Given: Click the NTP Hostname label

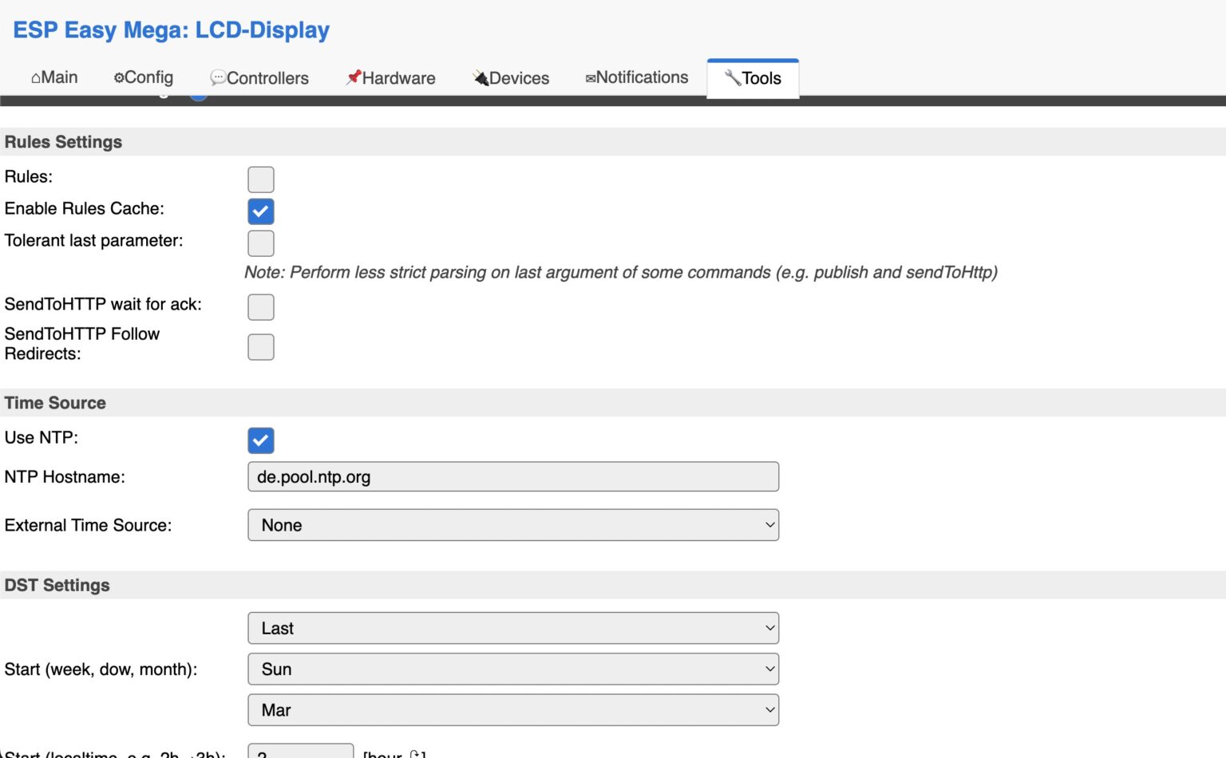Looking at the screenshot, I should [x=65, y=477].
